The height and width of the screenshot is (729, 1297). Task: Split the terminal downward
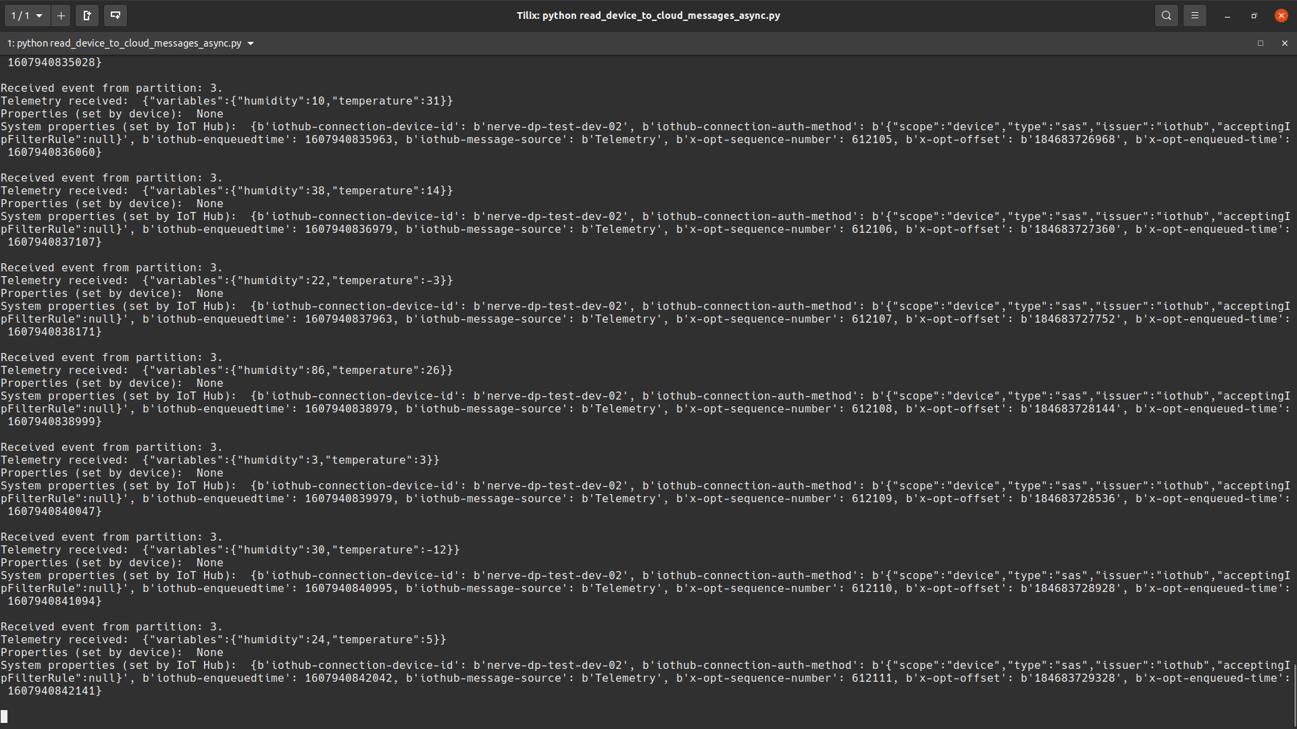coord(115,15)
